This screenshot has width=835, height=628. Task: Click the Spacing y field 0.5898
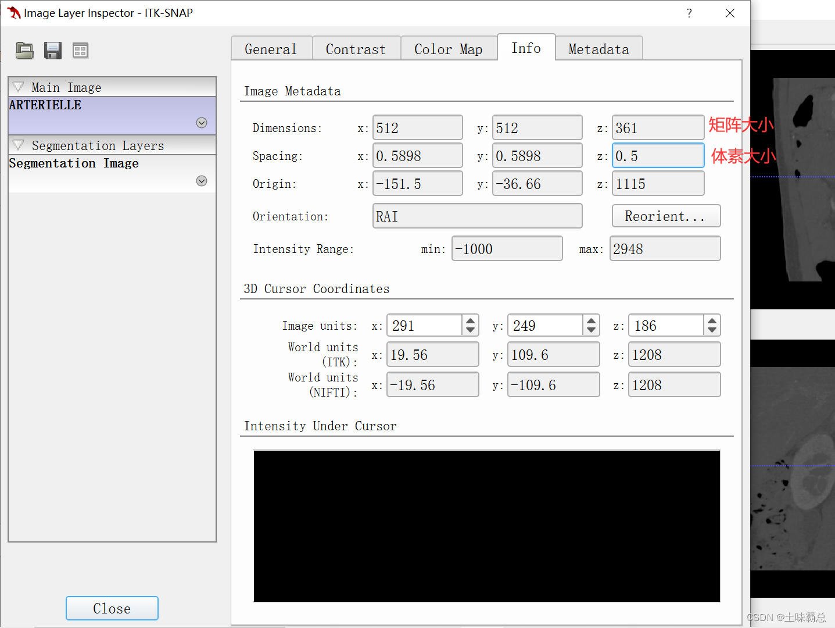[x=537, y=156]
